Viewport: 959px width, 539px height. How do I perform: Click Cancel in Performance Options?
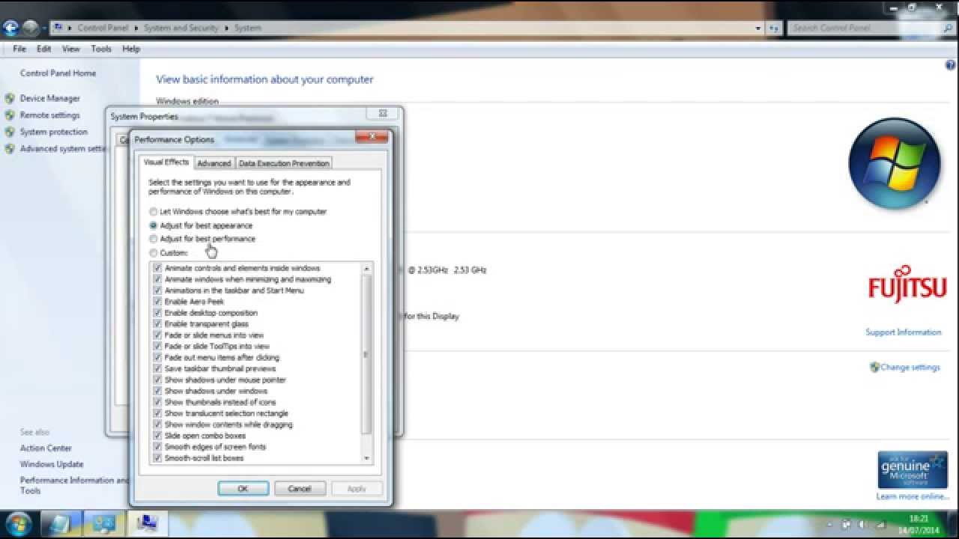pyautogui.click(x=300, y=489)
